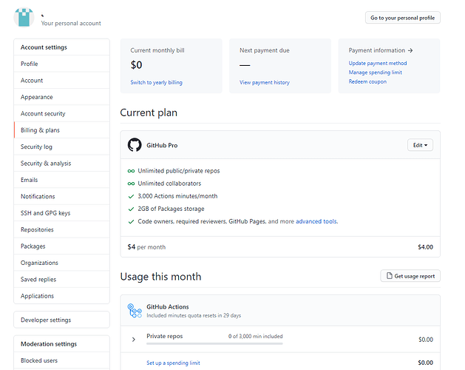The height and width of the screenshot is (370, 465).
Task: Click the GitHub Actions workflow icon
Action: [135, 311]
